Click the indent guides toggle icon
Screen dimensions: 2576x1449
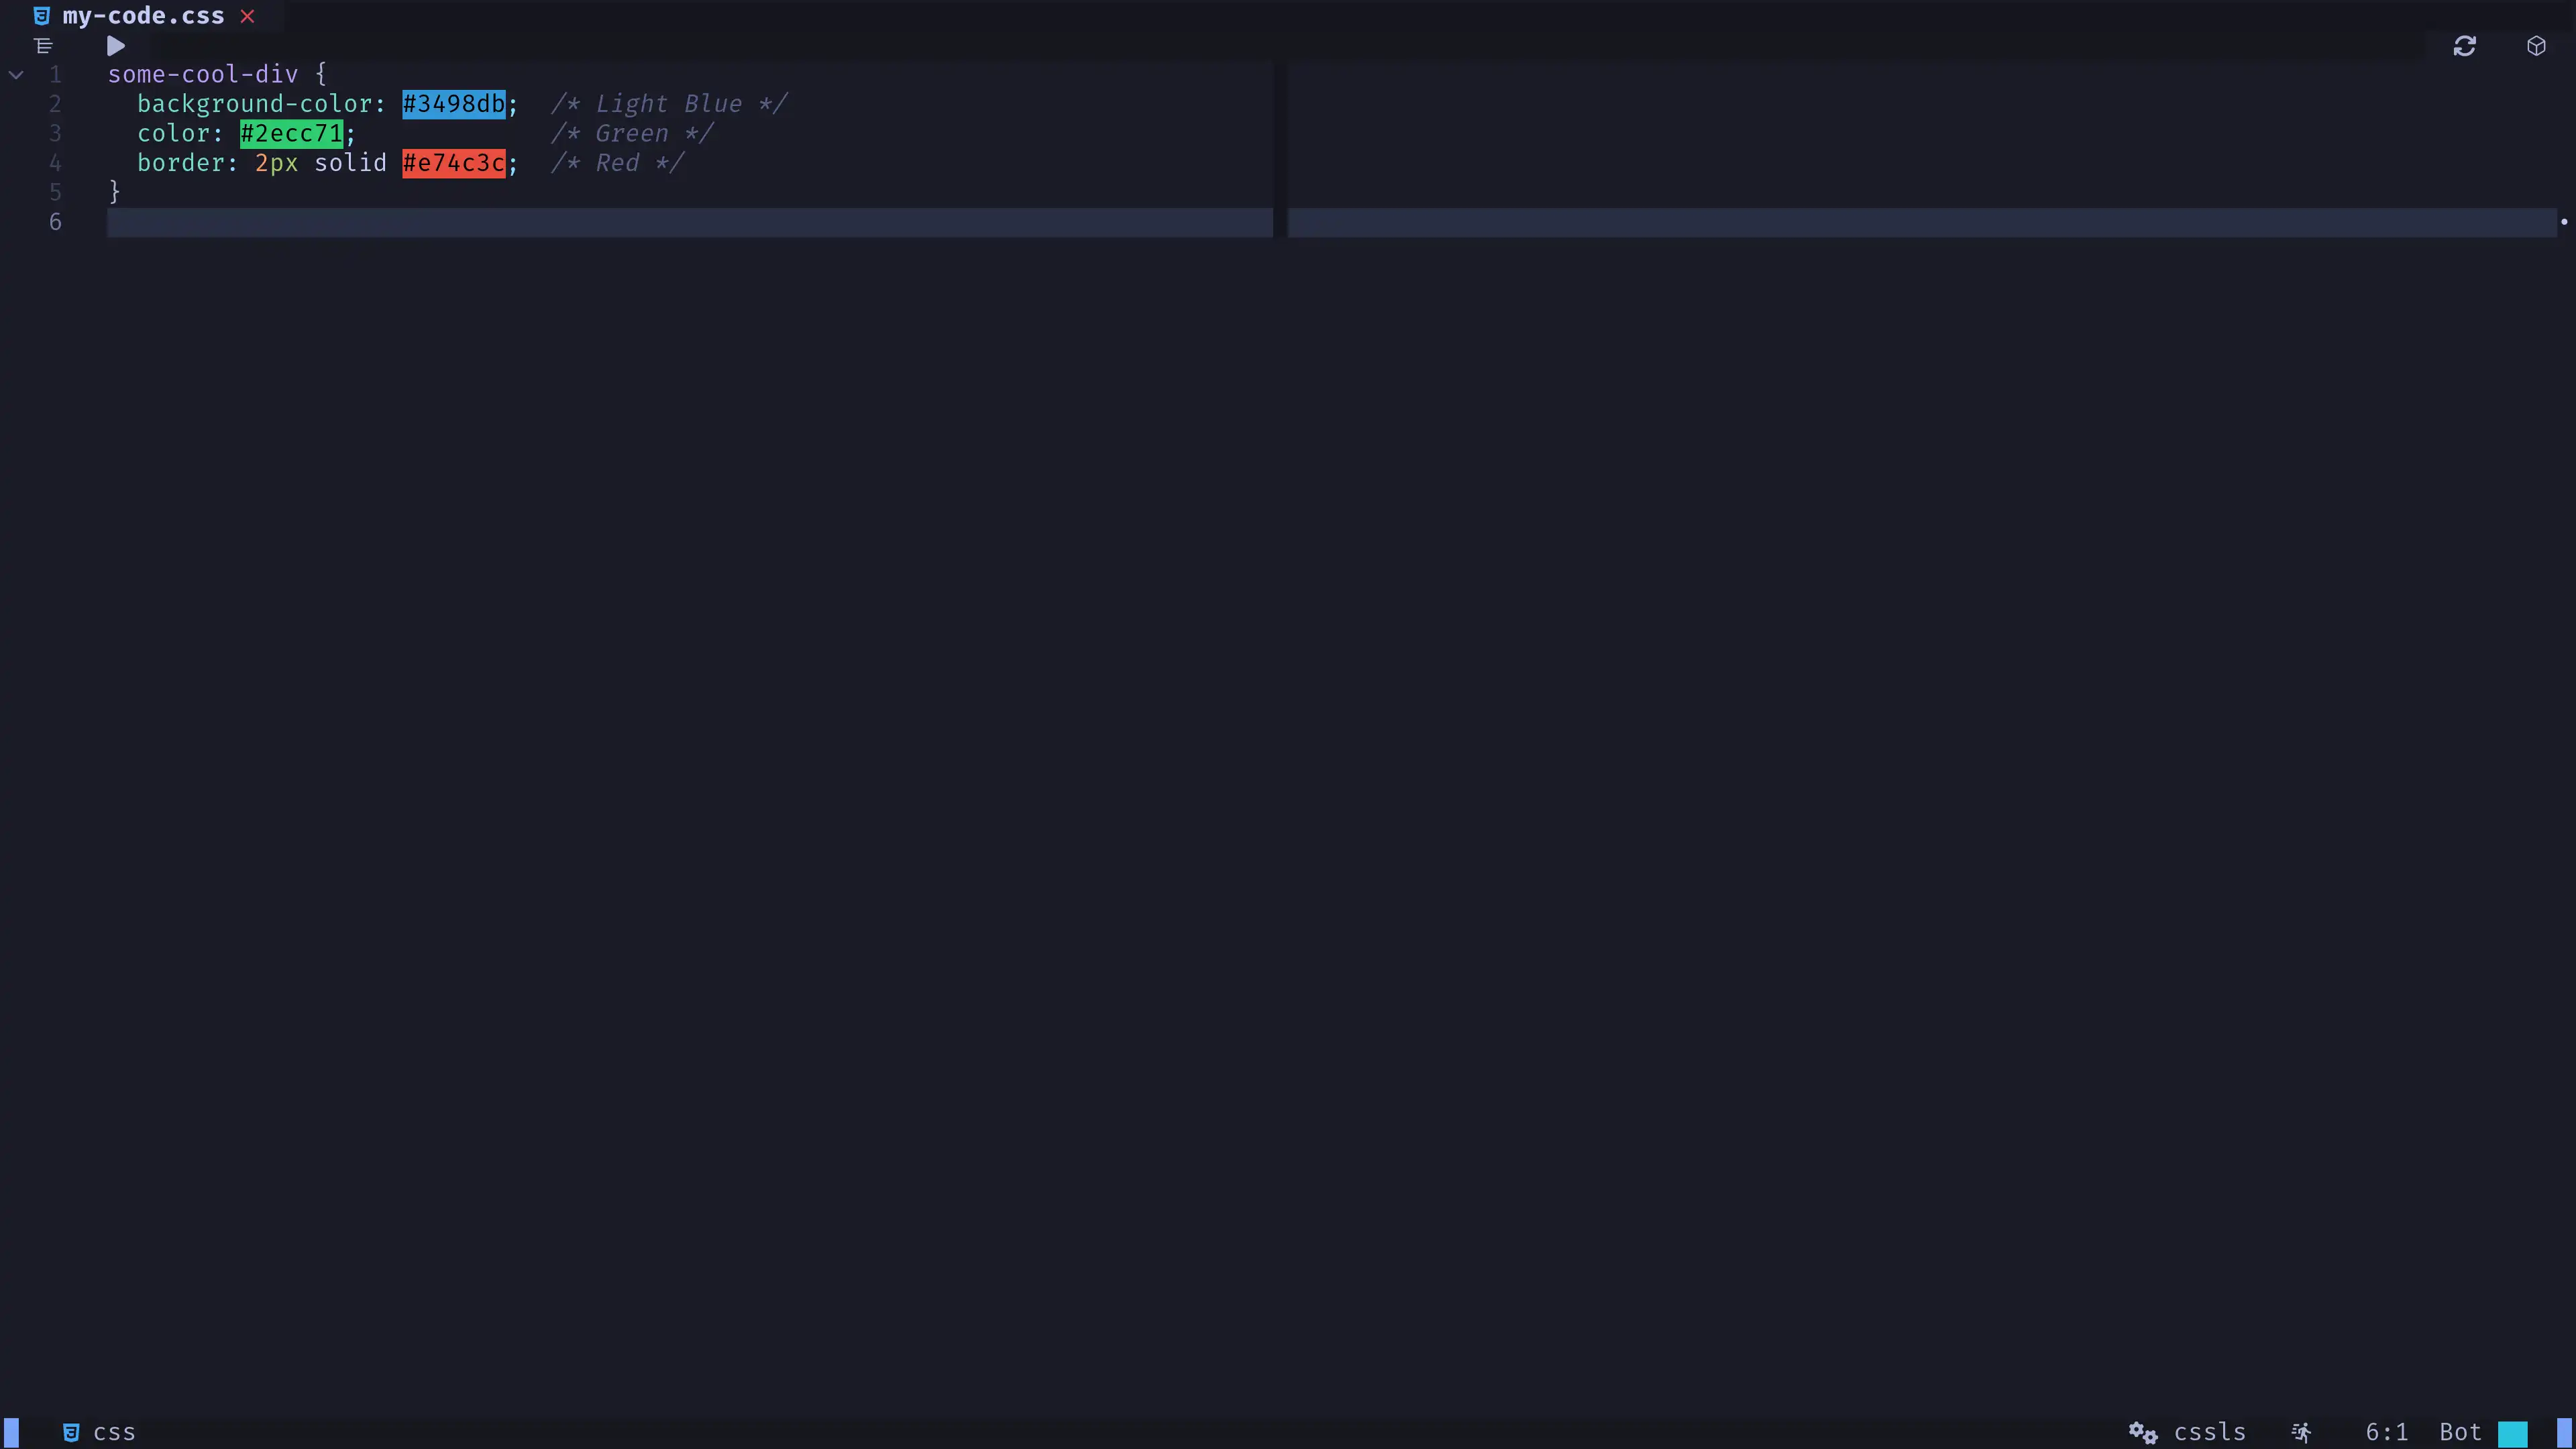42,46
